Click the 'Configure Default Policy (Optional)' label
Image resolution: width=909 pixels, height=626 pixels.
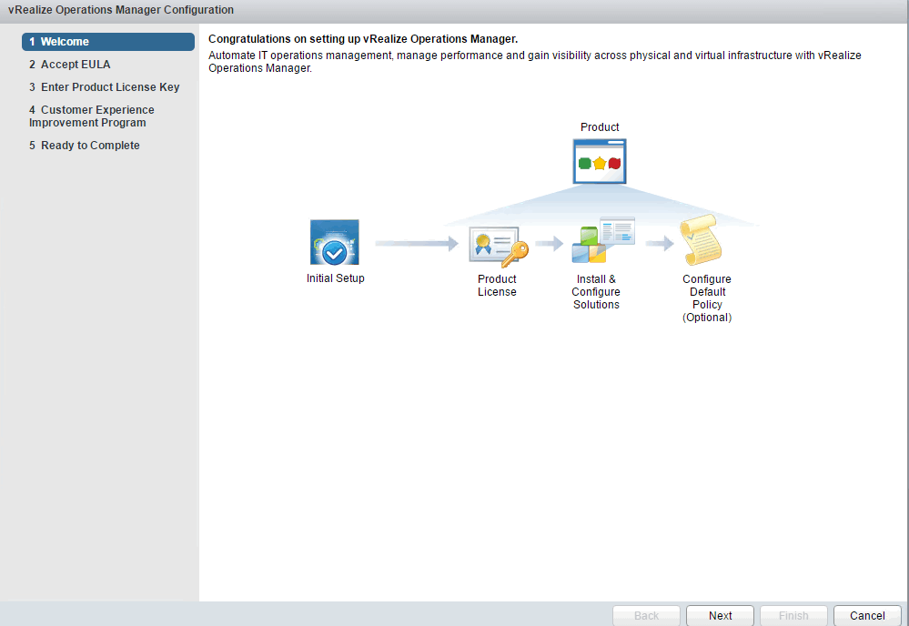707,298
